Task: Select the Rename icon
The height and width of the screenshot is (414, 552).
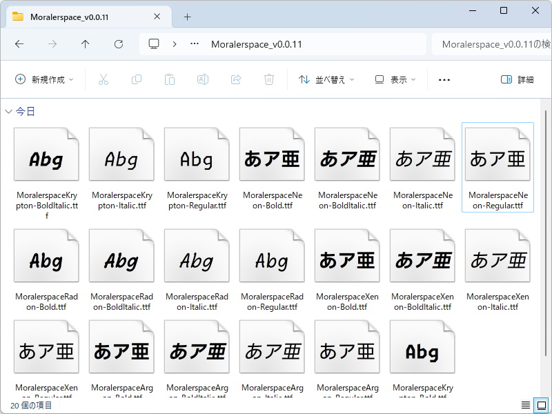Action: [x=203, y=79]
